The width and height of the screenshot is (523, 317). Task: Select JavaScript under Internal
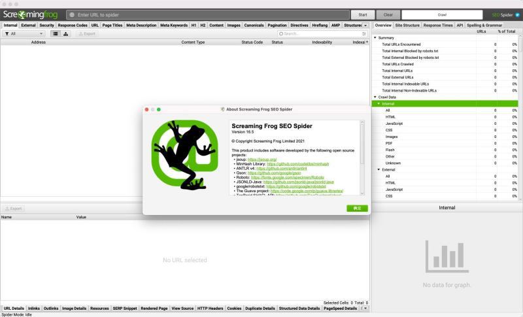click(445, 124)
